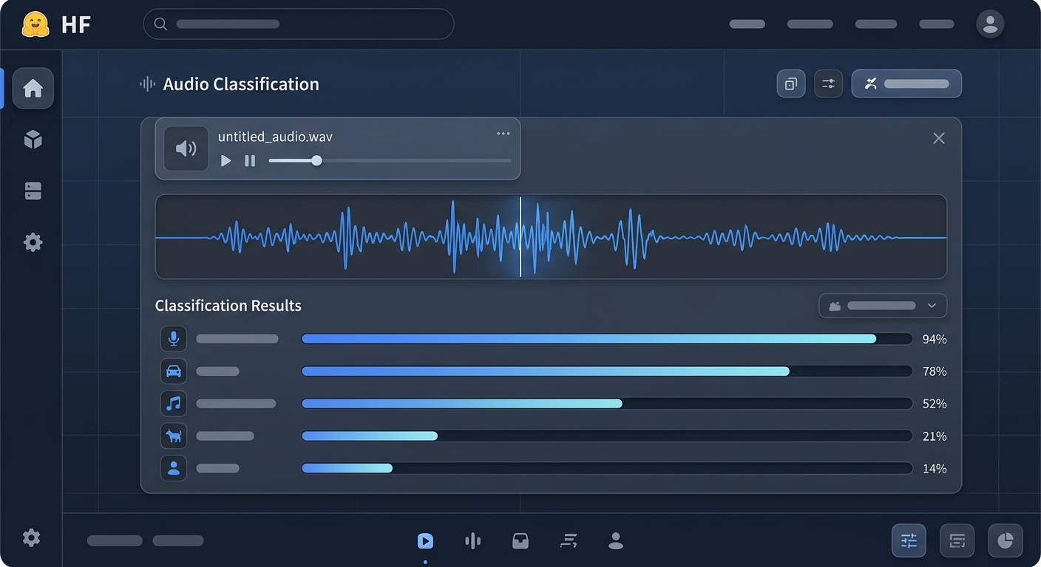Click the microphone classification result icon
The image size is (1041, 567).
click(x=174, y=339)
